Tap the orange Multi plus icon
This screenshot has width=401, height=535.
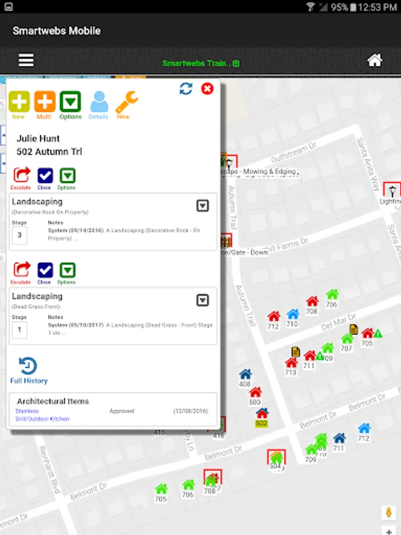click(45, 102)
